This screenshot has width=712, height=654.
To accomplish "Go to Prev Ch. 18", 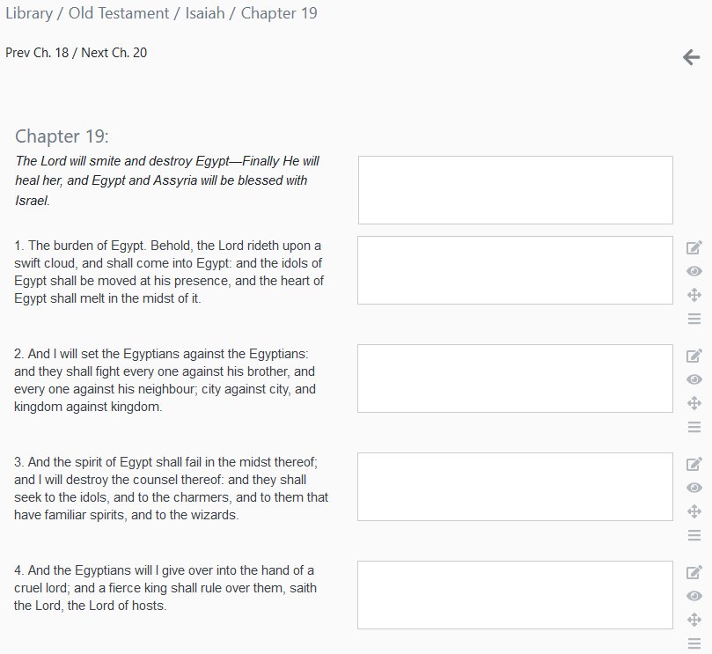I will click(37, 53).
